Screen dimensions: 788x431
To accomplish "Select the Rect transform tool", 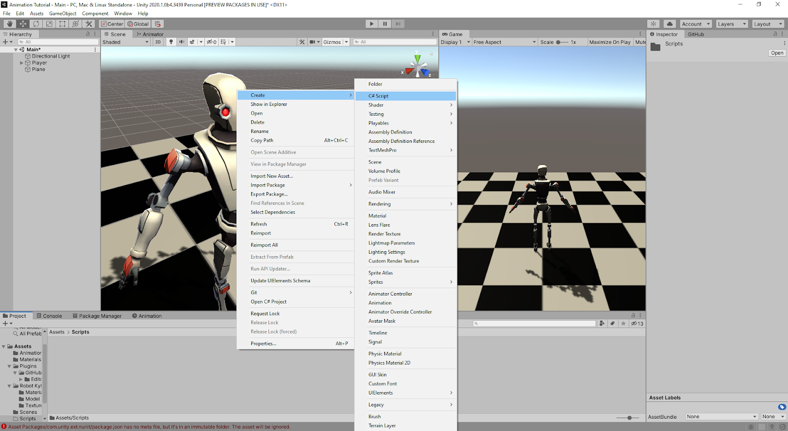I will (x=63, y=24).
